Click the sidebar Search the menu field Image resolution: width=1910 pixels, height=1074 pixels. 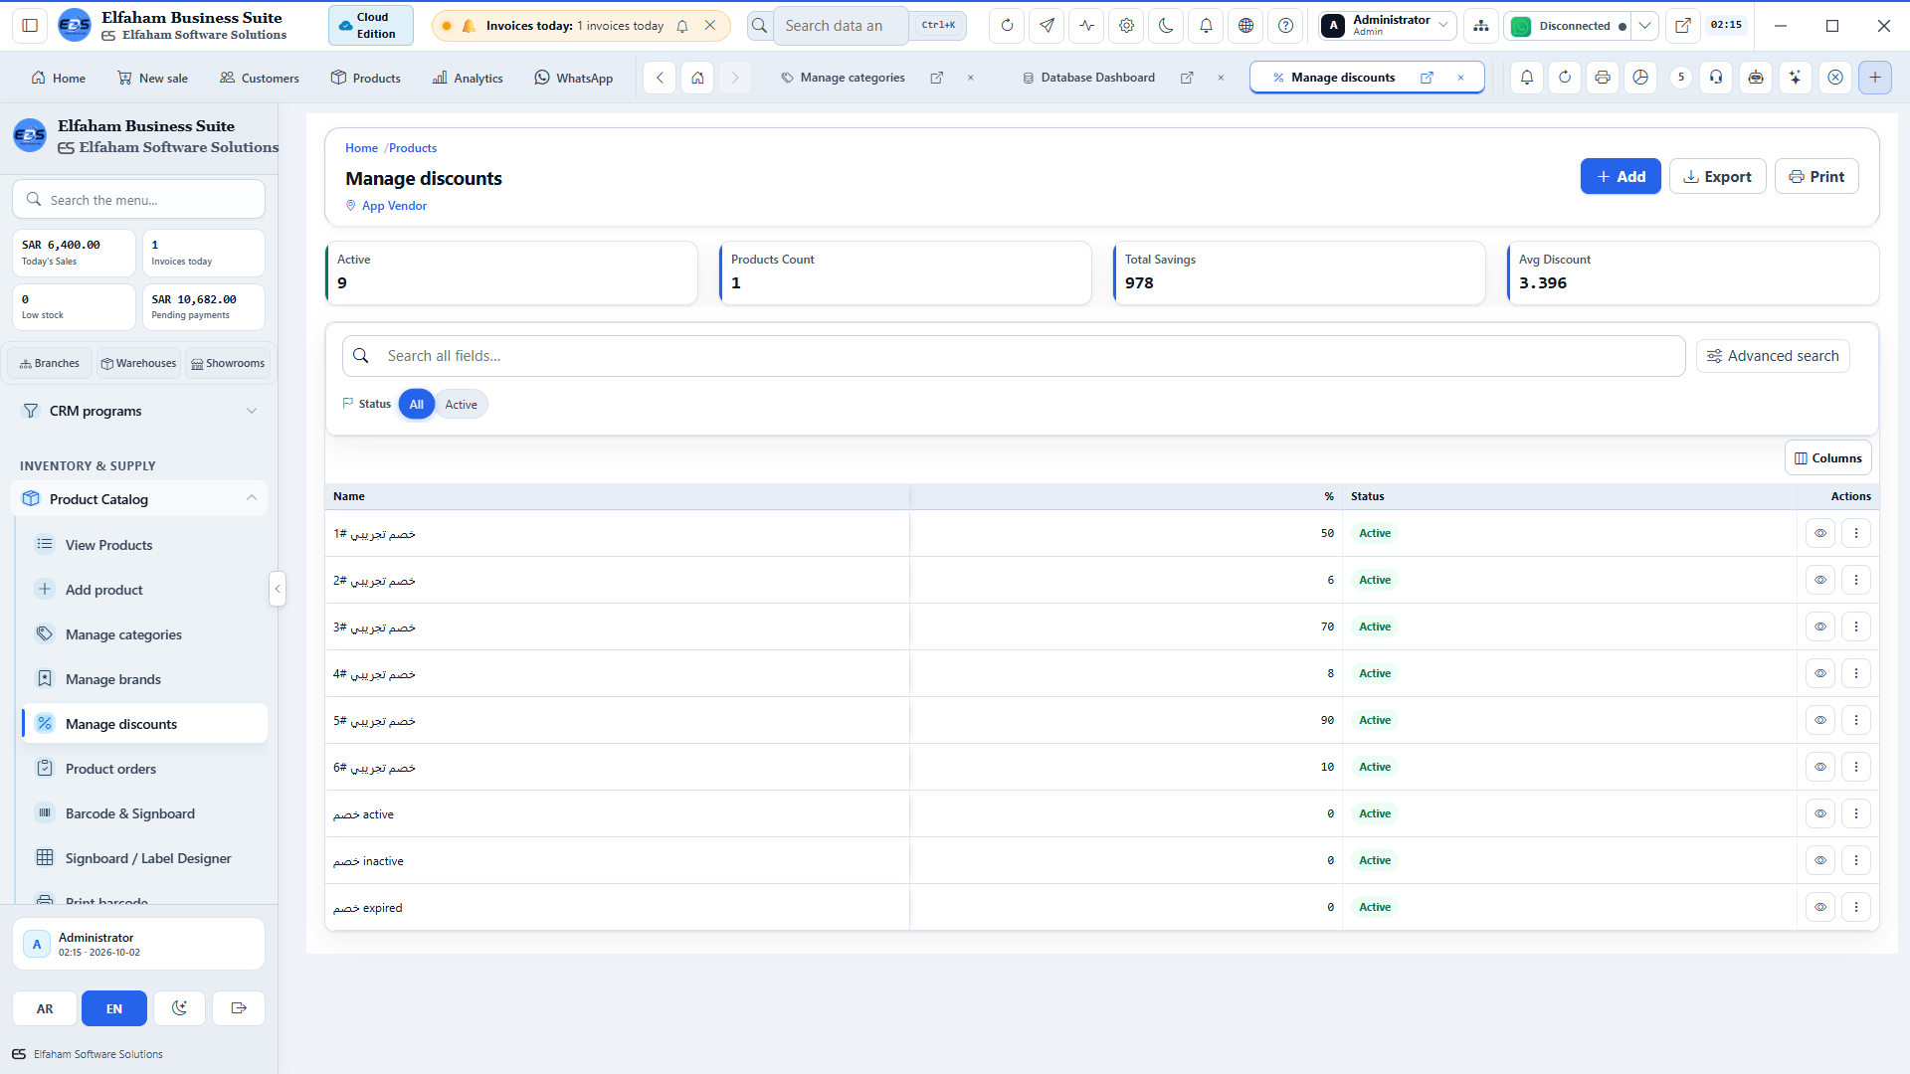point(138,200)
